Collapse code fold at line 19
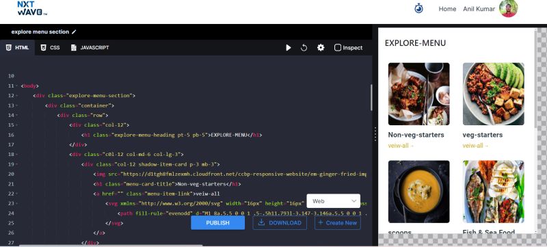The image size is (547, 247). tap(18, 164)
